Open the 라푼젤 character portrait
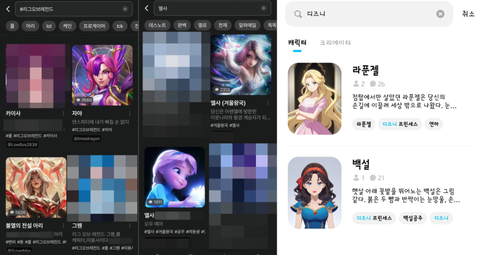This screenshot has width=483, height=255. (x=315, y=98)
